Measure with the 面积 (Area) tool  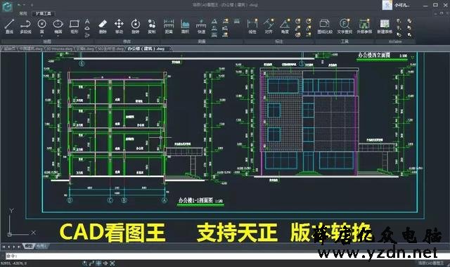tap(185, 27)
